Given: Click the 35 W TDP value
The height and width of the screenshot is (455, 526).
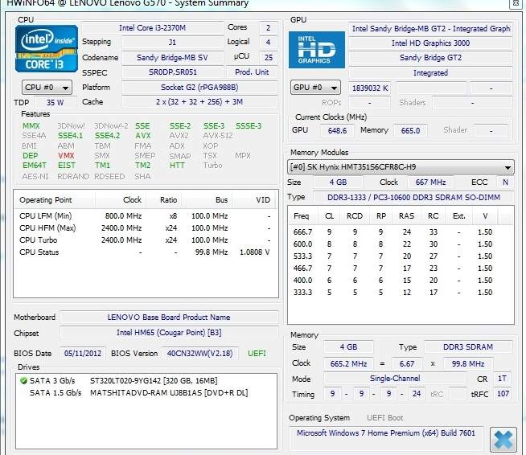Looking at the screenshot, I should point(55,103).
